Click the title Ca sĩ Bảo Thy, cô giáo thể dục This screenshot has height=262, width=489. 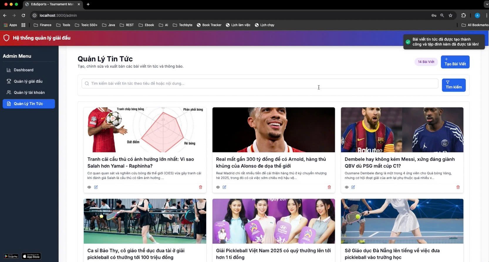point(136,254)
